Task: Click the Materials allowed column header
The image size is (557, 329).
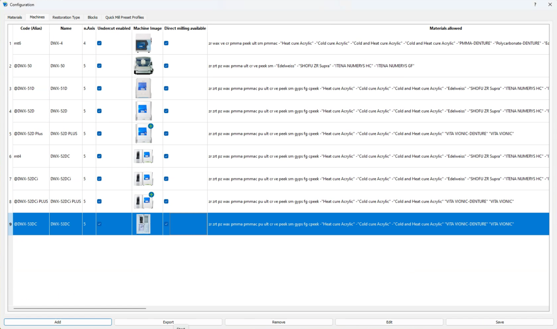Action: pos(446,28)
